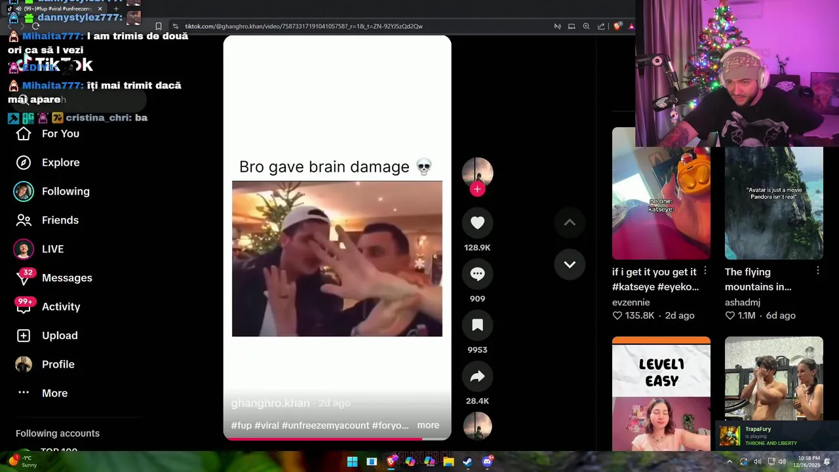Open the Avatar Pandora video thumbnail
Viewport: 839px width, 472px height.
click(773, 203)
